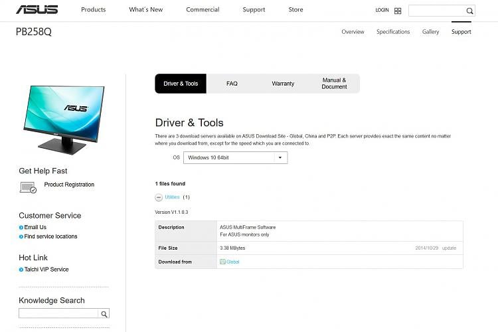Click the PB258Q Support sub-navigation link
The height and width of the screenshot is (332, 498).
461,32
